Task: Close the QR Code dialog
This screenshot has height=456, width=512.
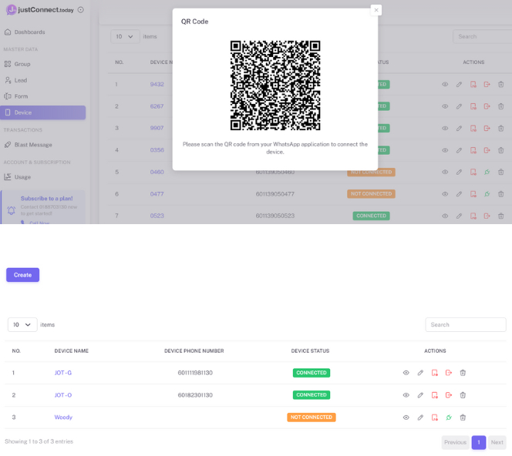Action: point(376,10)
